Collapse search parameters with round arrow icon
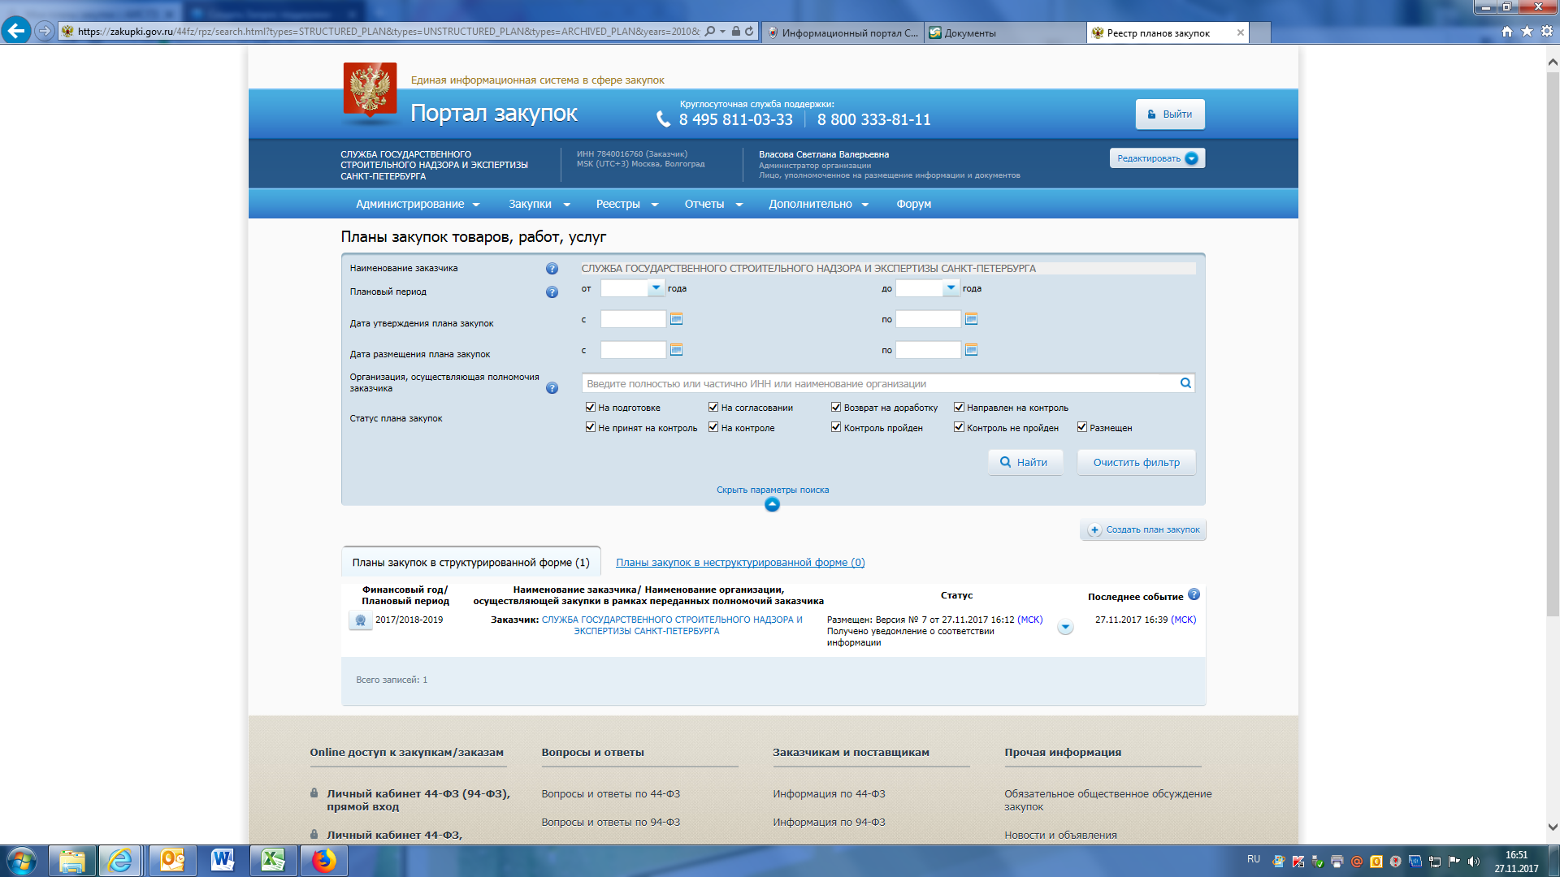Viewport: 1560px width, 877px height. click(x=772, y=504)
